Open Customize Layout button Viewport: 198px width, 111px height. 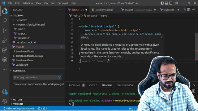tap(177, 3)
